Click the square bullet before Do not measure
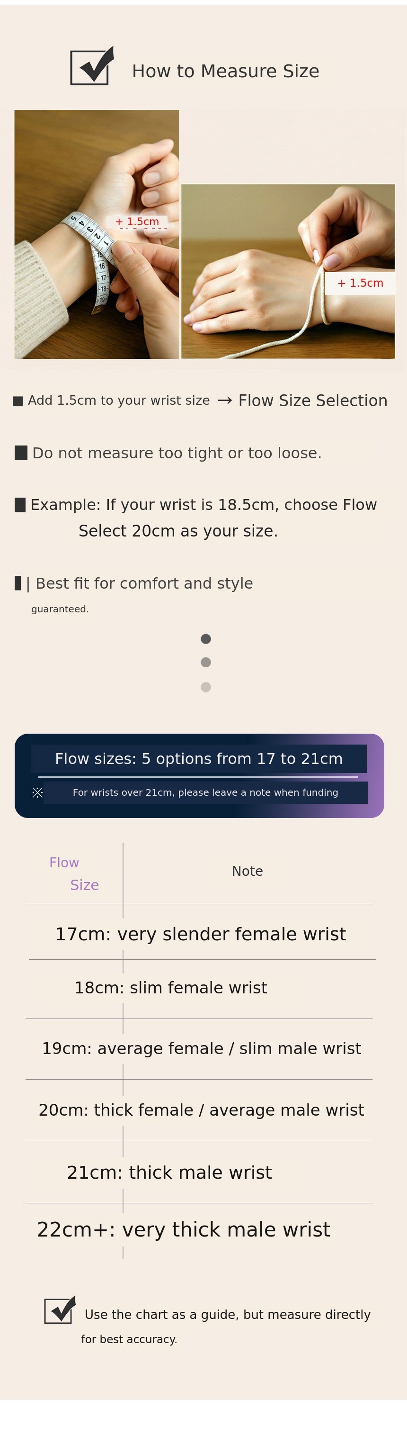The image size is (407, 1437). (21, 453)
